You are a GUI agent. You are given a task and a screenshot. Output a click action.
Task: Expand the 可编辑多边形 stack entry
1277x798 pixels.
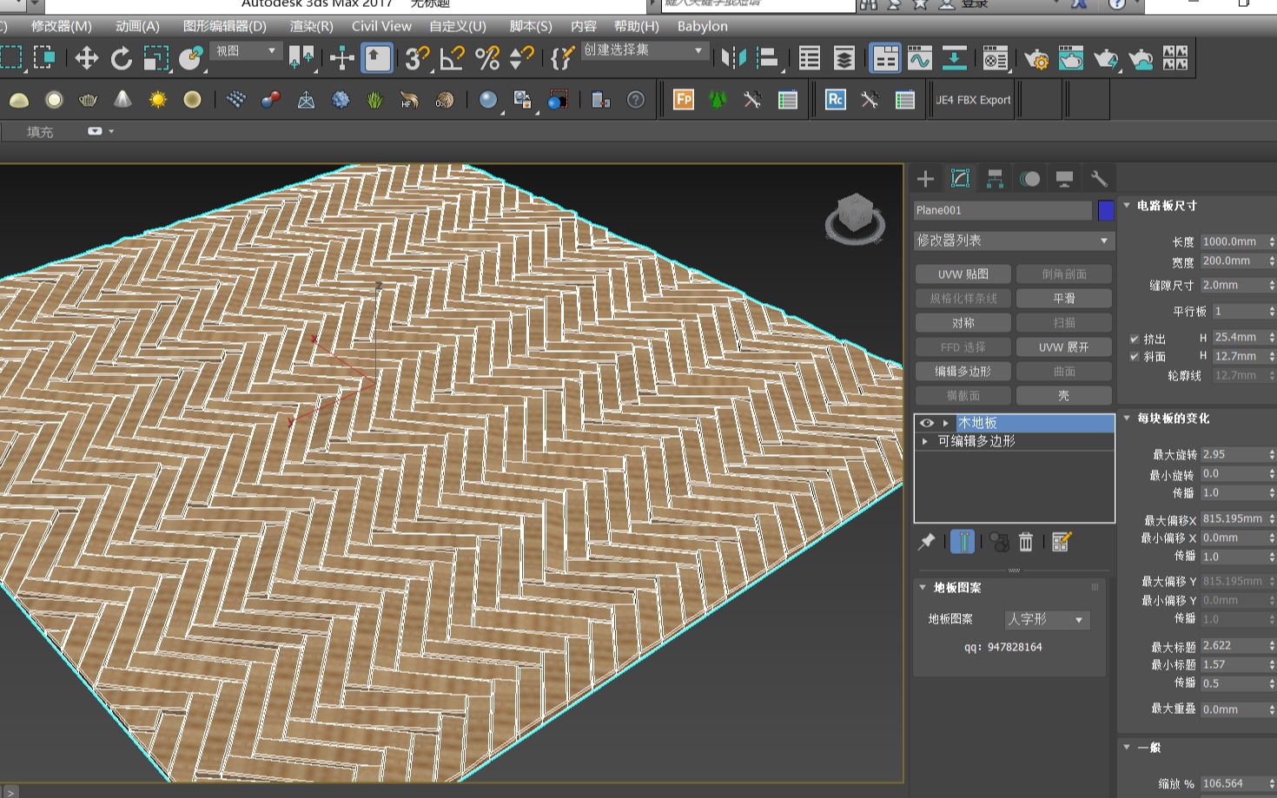pos(925,441)
